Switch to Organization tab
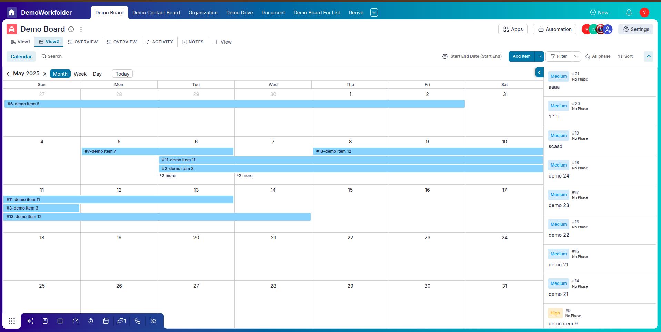This screenshot has height=332, width=661. 203,13
